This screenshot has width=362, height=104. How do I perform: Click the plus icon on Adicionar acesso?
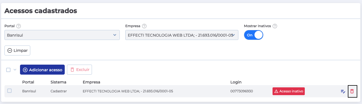point(25,70)
